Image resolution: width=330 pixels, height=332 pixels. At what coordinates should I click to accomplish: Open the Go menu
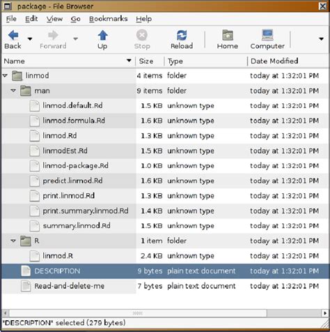76,19
